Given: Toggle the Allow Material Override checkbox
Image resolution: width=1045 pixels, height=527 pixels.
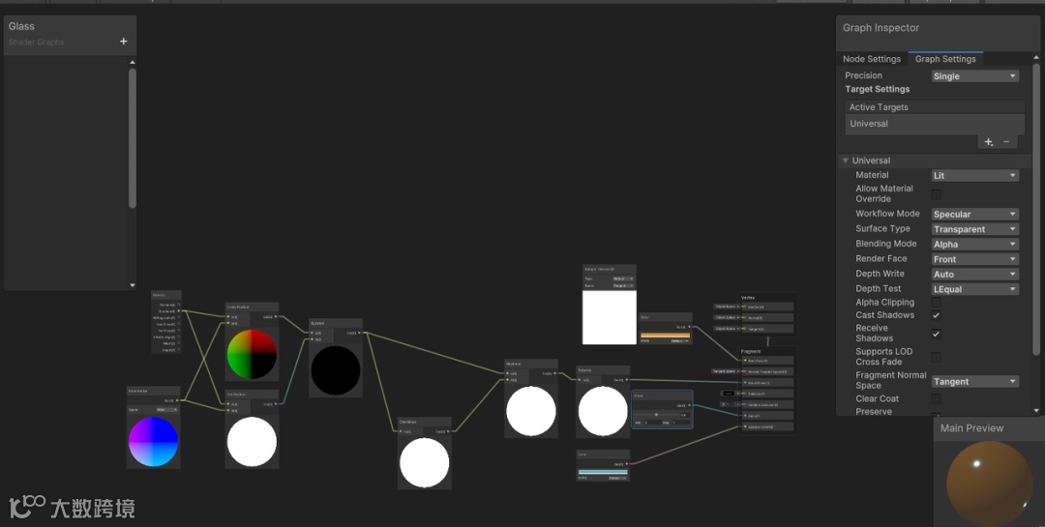Looking at the screenshot, I should click(x=937, y=193).
